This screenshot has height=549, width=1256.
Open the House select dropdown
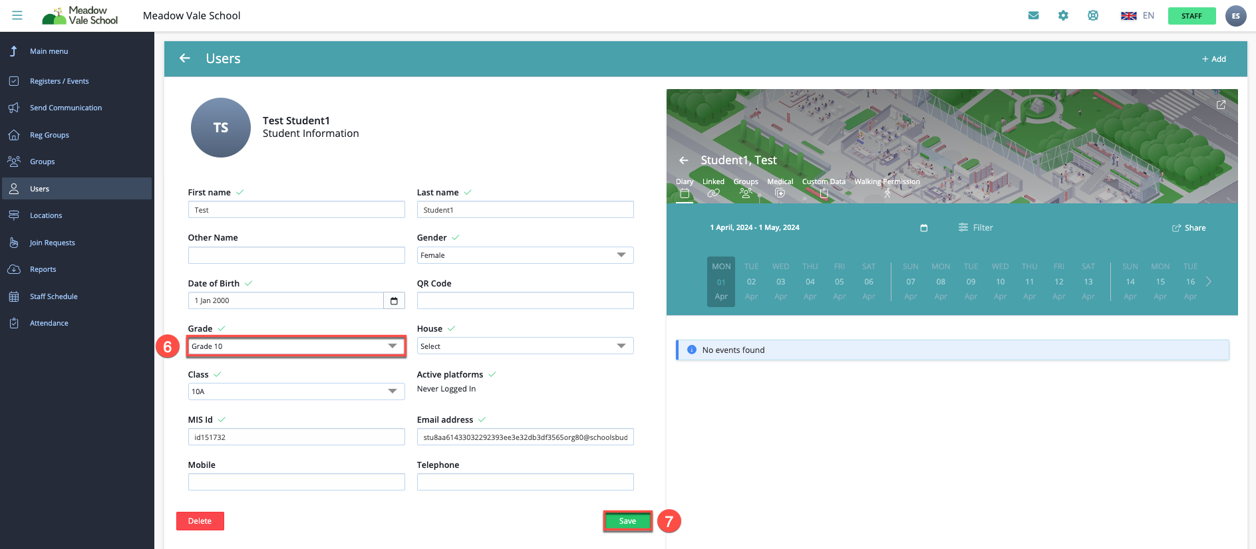coord(525,346)
